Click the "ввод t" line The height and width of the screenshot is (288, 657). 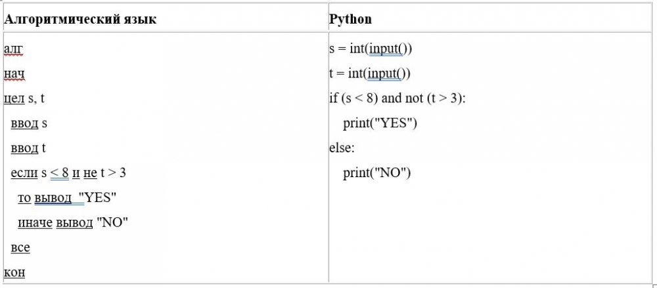pyautogui.click(x=29, y=148)
